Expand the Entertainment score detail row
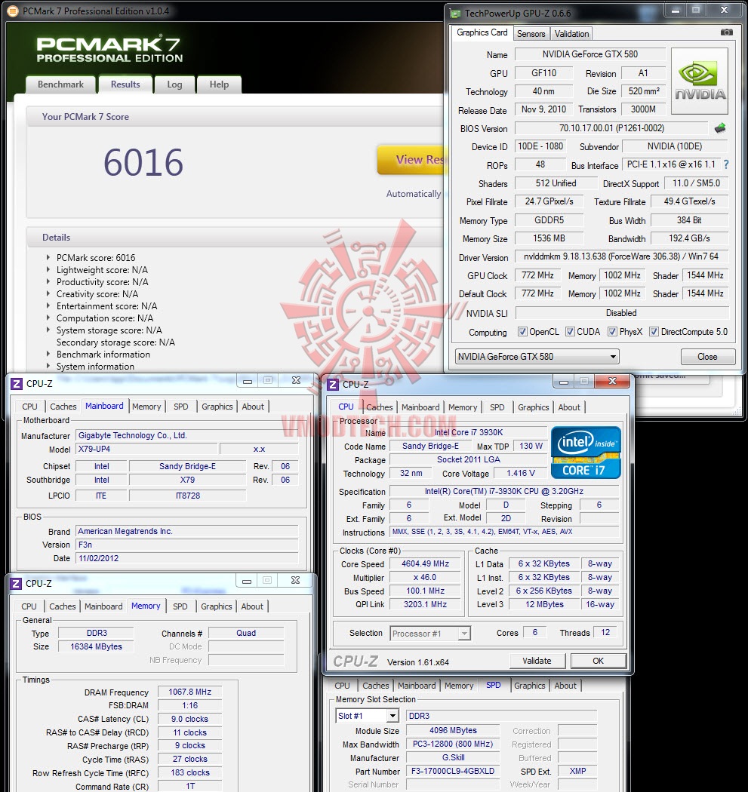Image resolution: width=748 pixels, height=792 pixels. [48, 306]
